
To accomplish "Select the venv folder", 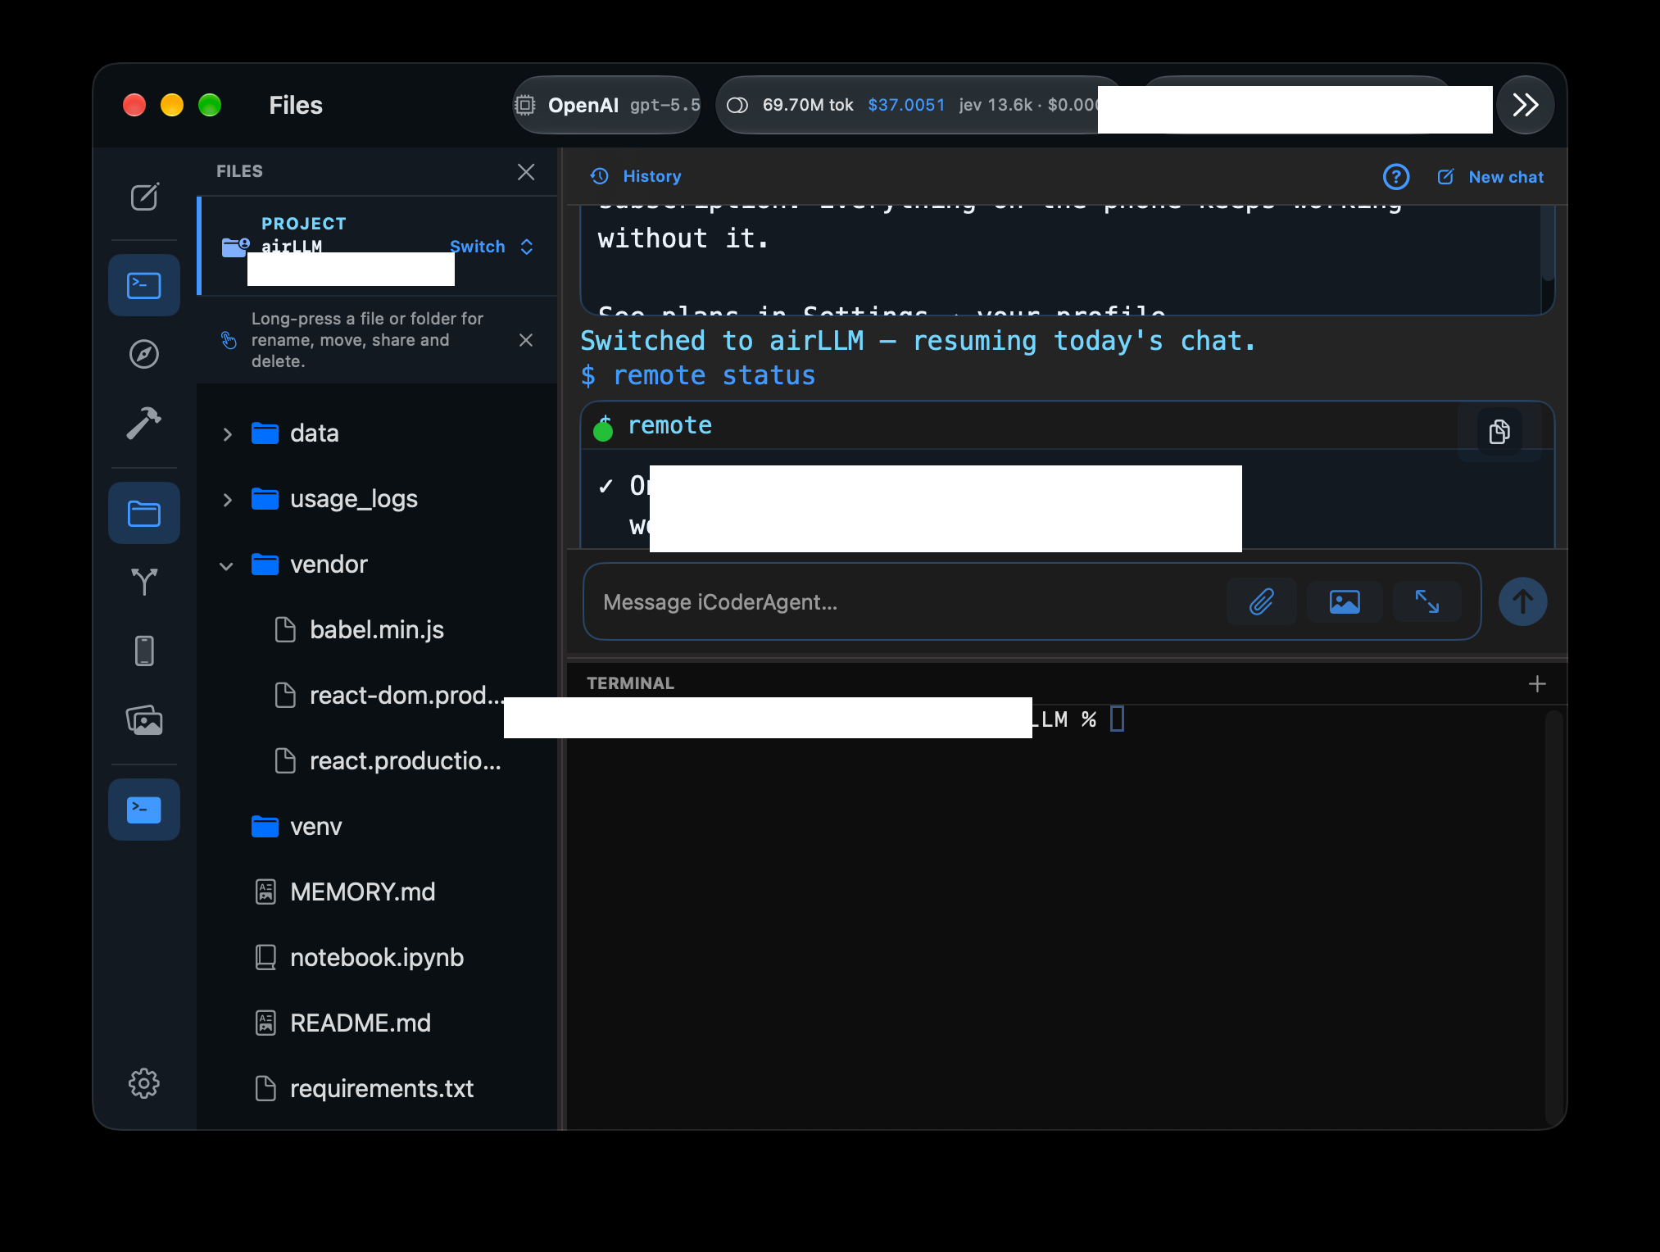I will [377, 827].
